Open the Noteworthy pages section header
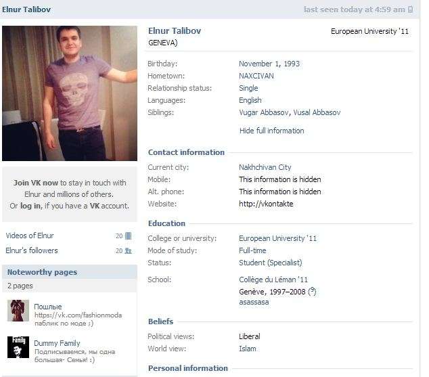429x377 pixels. [x=42, y=272]
